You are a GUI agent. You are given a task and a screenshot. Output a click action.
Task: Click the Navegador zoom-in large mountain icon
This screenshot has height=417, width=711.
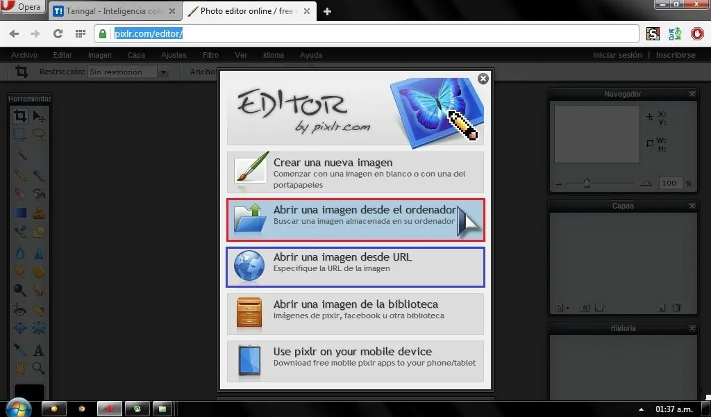tap(646, 183)
